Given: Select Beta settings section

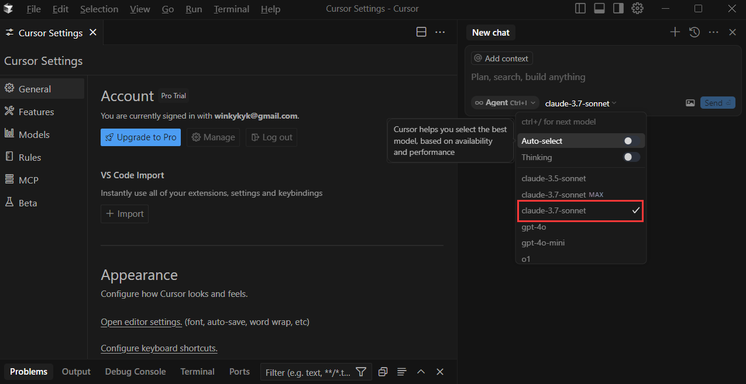Looking at the screenshot, I should click(42, 203).
